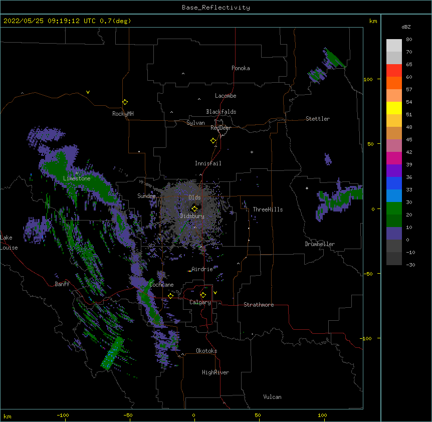Click the Didsbury city label
Viewport: 432px width, 422px height.
tap(192, 216)
